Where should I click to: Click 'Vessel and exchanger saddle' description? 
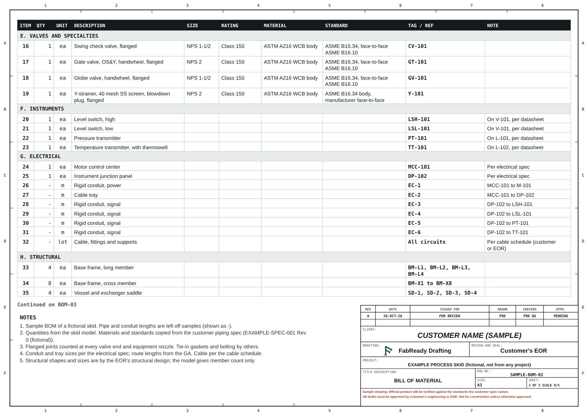pyautogui.click(x=108, y=293)
